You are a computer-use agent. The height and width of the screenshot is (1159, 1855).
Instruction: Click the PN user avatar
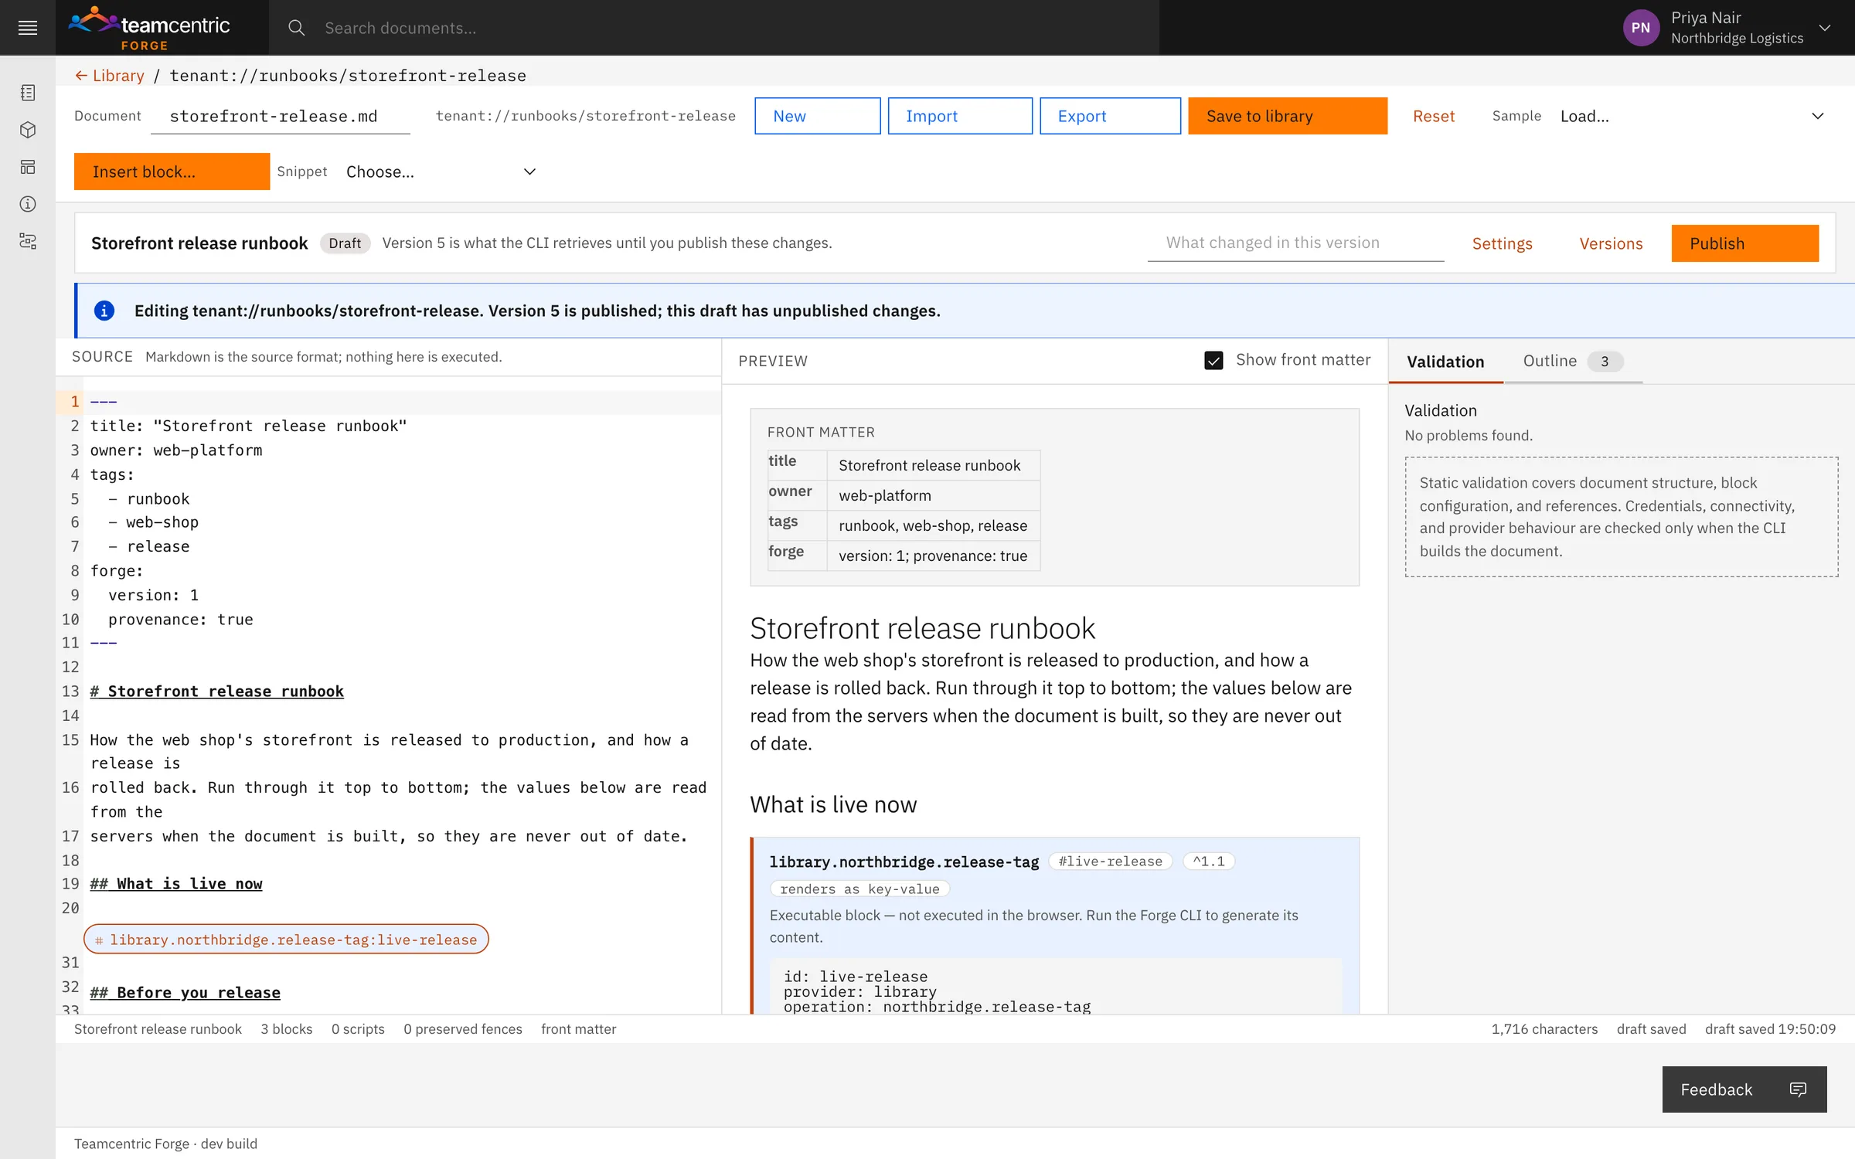tap(1640, 28)
